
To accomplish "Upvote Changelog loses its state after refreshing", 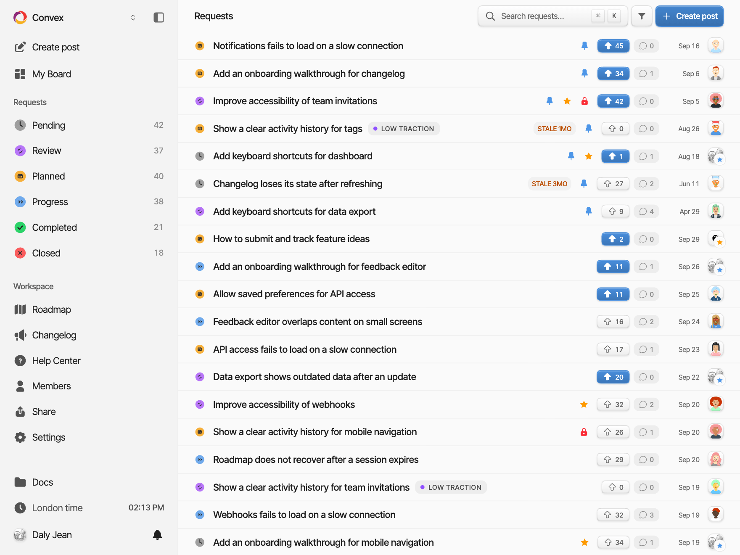I will [x=613, y=184].
